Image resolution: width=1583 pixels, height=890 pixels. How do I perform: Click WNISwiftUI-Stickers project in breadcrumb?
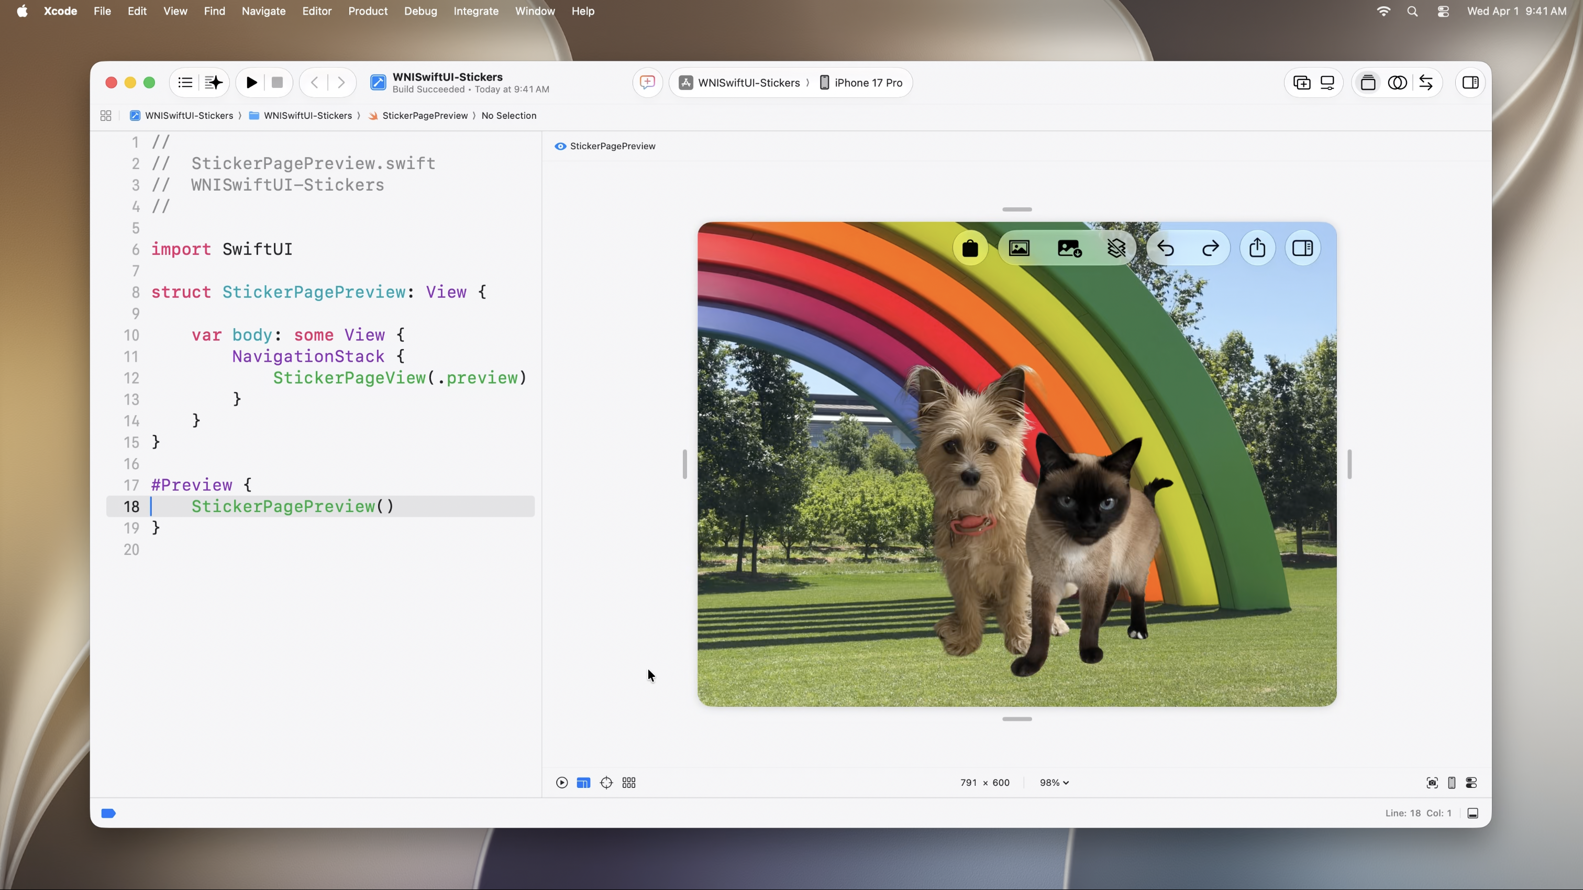coord(181,116)
